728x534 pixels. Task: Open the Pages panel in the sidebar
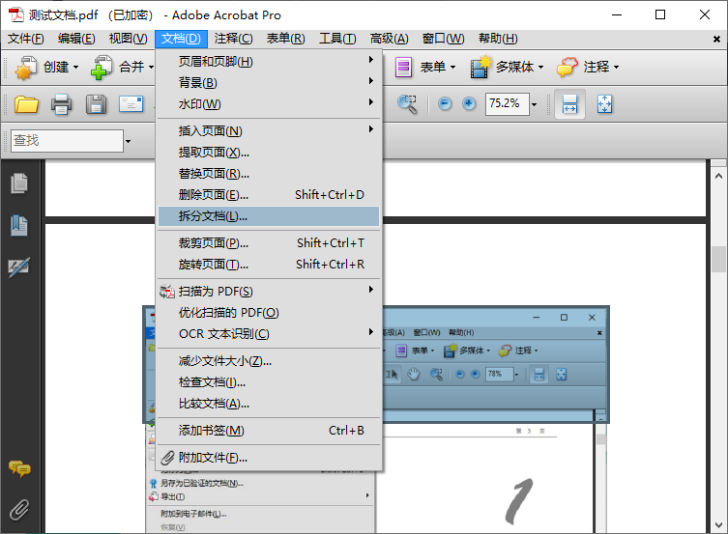pos(19,183)
